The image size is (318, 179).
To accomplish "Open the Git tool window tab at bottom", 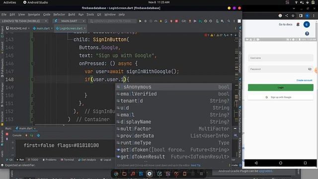I will pyautogui.click(x=9, y=160).
